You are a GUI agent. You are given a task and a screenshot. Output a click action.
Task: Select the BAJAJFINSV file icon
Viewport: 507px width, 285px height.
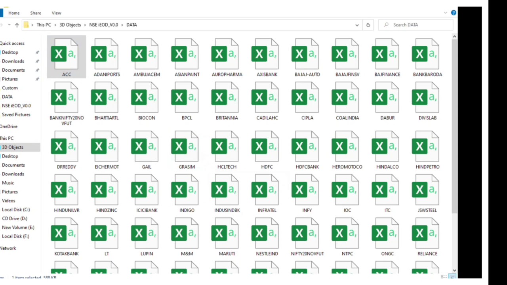(x=345, y=53)
